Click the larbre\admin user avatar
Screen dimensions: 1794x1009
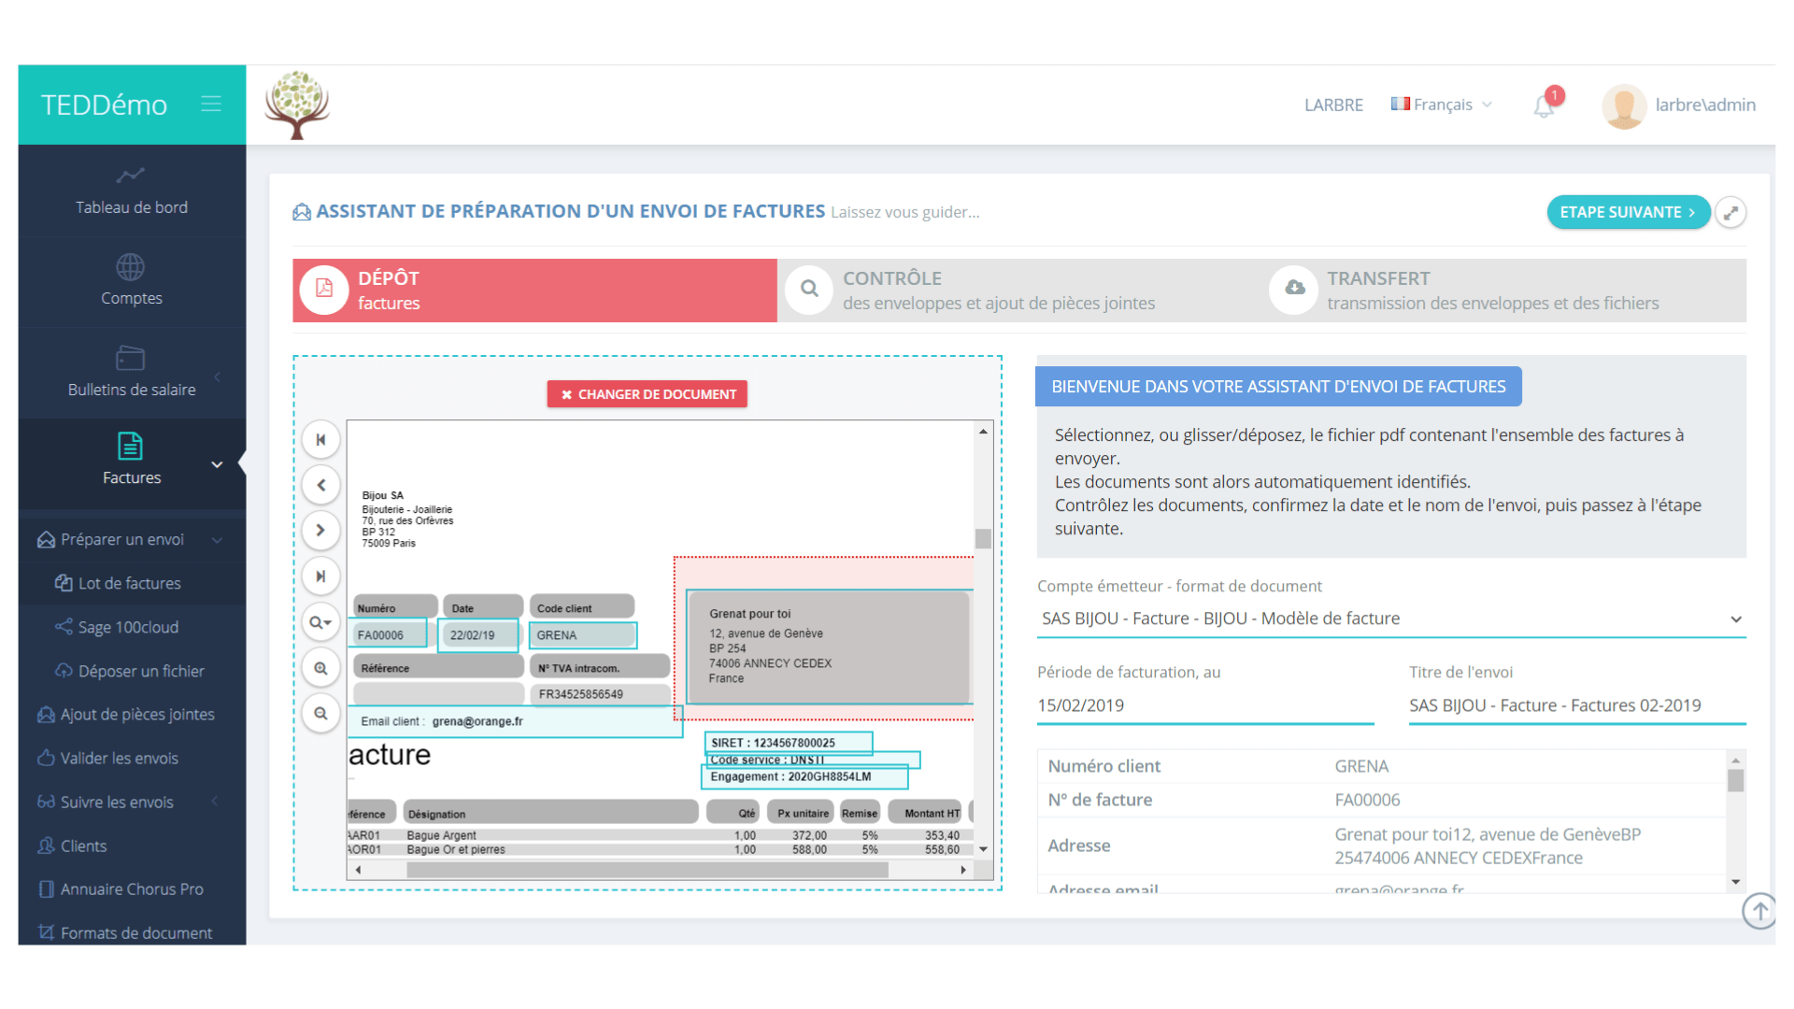[x=1624, y=106]
